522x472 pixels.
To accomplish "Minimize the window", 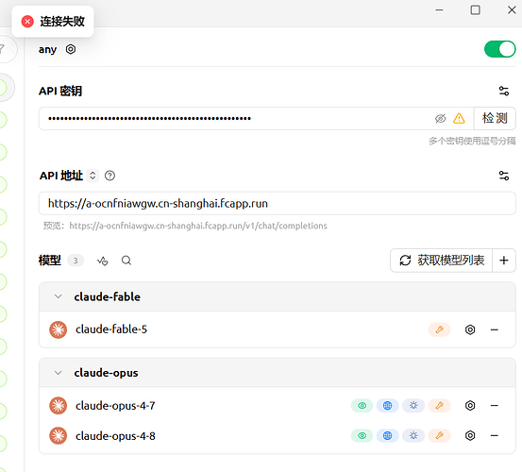I will click(x=439, y=10).
